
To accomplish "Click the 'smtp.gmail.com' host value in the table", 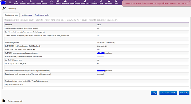I will tap(102, 46).
